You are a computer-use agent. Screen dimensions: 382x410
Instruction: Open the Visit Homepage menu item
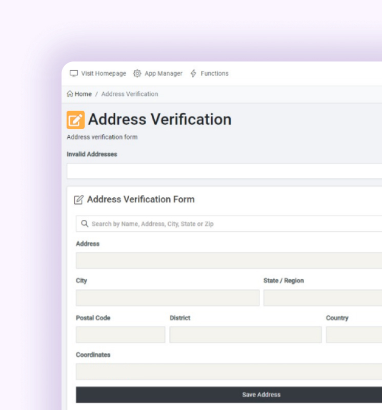[x=103, y=73]
